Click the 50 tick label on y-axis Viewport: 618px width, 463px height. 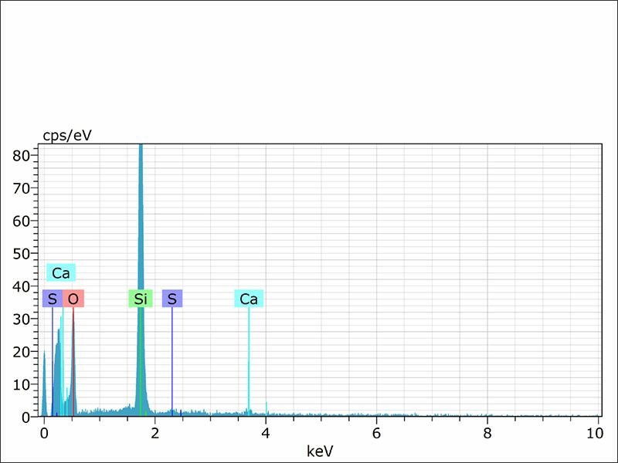tap(22, 254)
